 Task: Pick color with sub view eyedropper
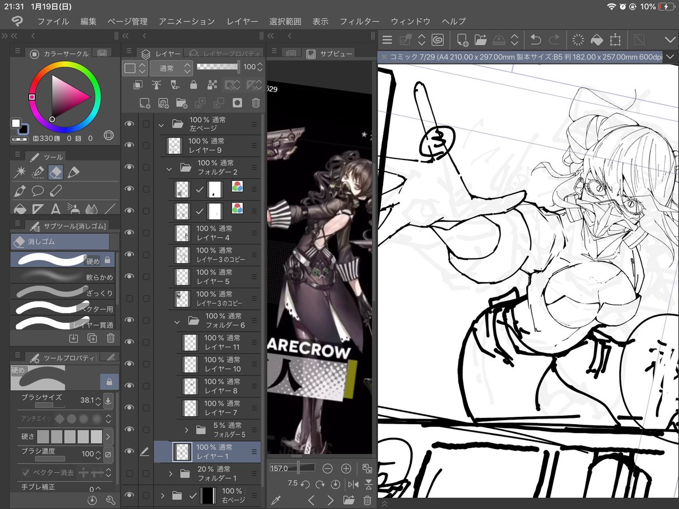tap(277, 500)
